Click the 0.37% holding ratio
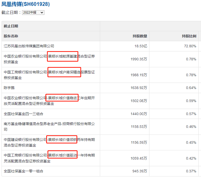 point(191,171)
